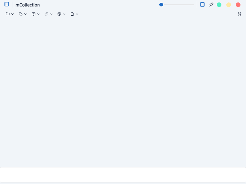Expand the tag filter dropdown chevron
Viewport: 246px width, 184px height.
coord(26,14)
